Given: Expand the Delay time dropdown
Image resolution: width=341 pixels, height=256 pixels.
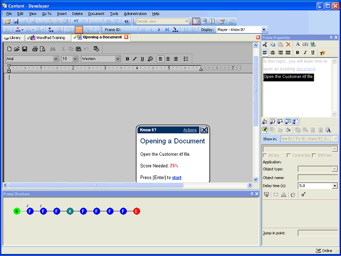Looking at the screenshot, I should 335,186.
